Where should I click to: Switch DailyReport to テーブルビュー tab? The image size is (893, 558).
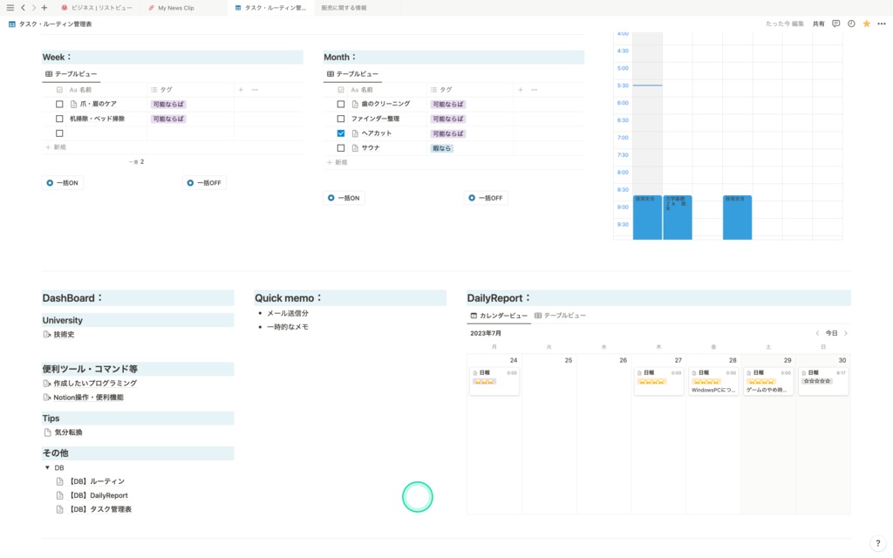(560, 316)
